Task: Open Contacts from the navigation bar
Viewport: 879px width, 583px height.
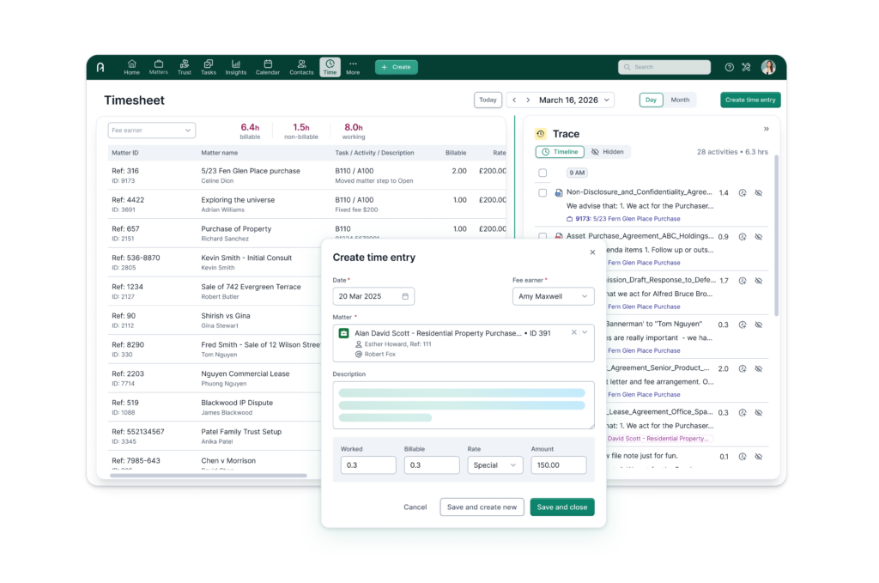Action: 301,67
